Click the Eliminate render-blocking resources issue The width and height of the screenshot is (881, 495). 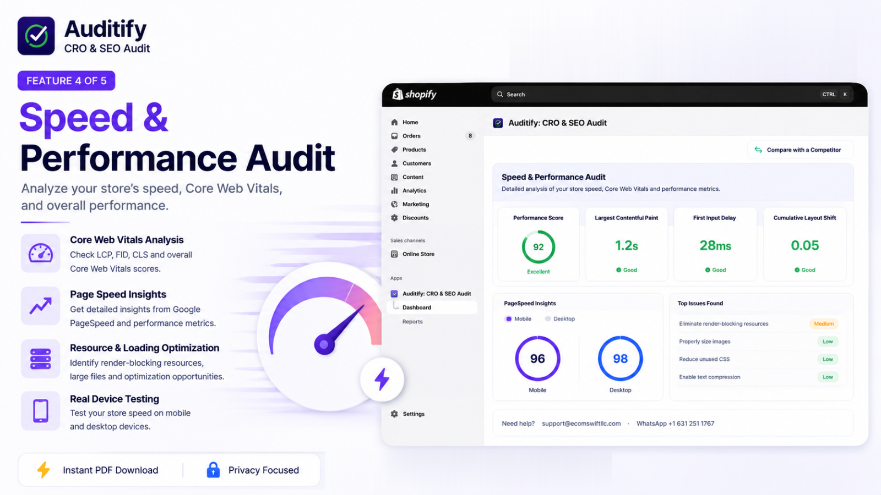(x=724, y=324)
